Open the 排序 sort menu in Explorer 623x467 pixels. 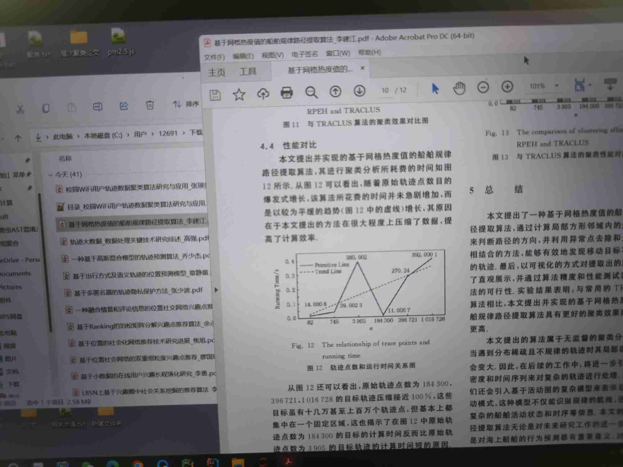[186, 104]
